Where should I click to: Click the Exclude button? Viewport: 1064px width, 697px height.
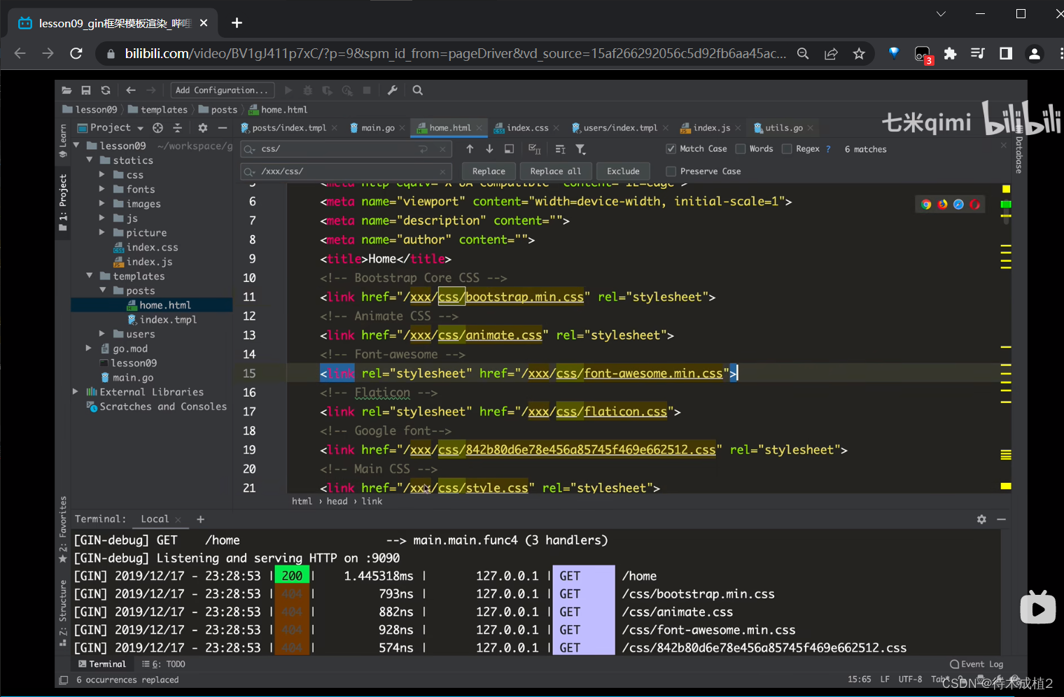(623, 171)
